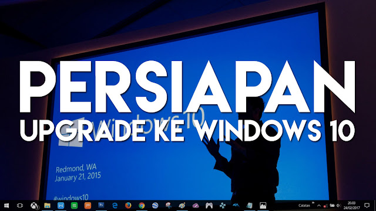The width and height of the screenshot is (376, 211).
Task: Launch Google Chrome from the taskbar
Action: (142, 206)
